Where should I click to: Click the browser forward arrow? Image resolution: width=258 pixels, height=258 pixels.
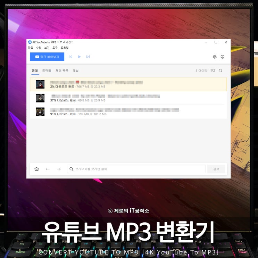point(59,169)
